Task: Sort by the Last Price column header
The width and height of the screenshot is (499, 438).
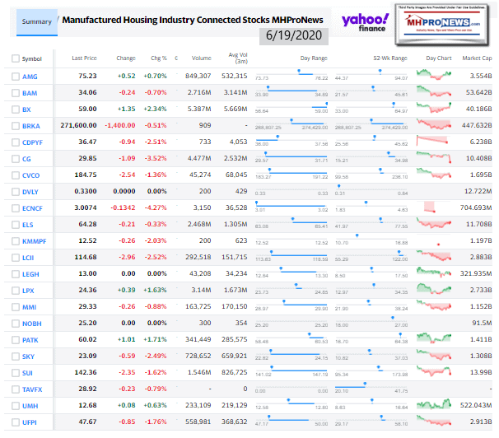Action: click(84, 58)
